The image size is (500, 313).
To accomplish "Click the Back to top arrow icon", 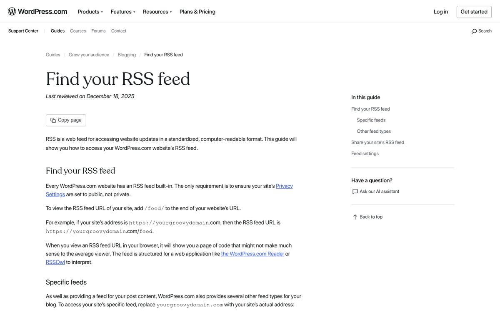I will coord(354,217).
